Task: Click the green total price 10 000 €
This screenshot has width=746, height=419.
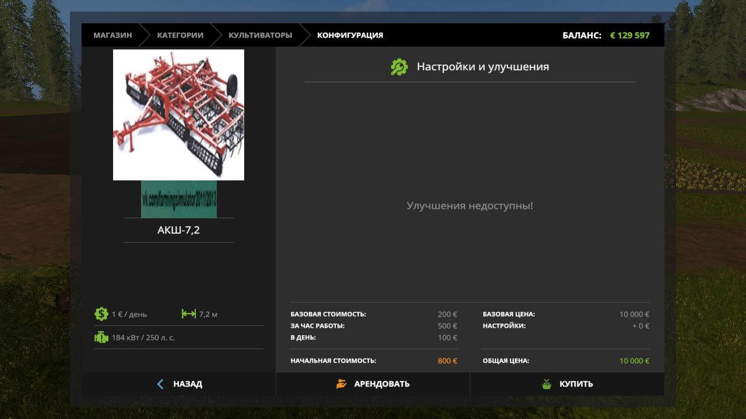Action: tap(634, 361)
